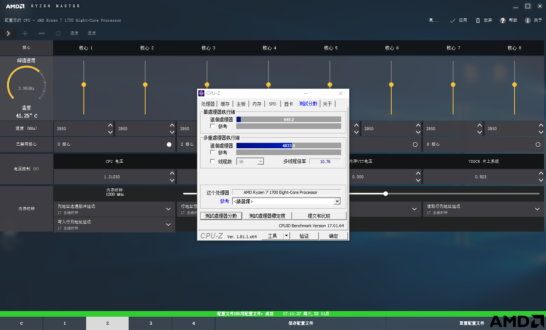546x330 pixels.
Task: Open the thread count 16 dropdown
Action: (x=260, y=162)
